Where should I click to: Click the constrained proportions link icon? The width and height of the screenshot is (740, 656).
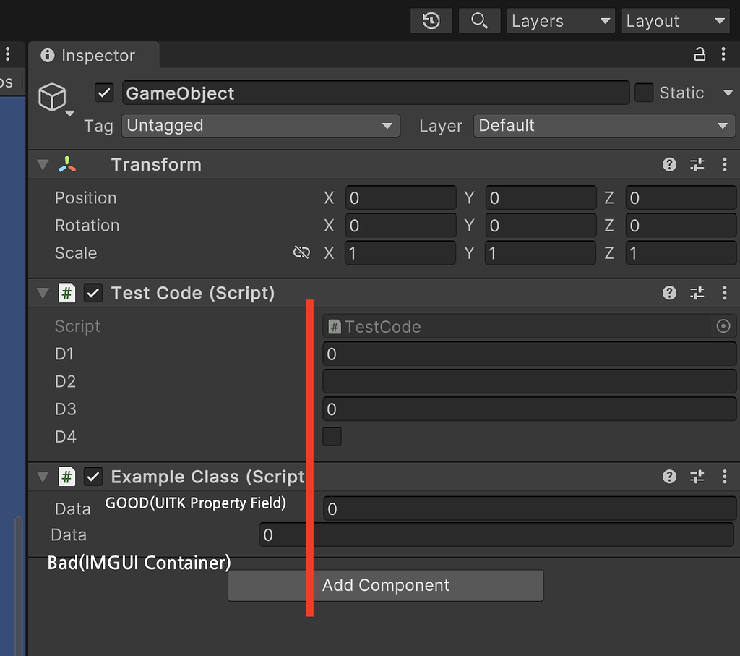(x=301, y=252)
